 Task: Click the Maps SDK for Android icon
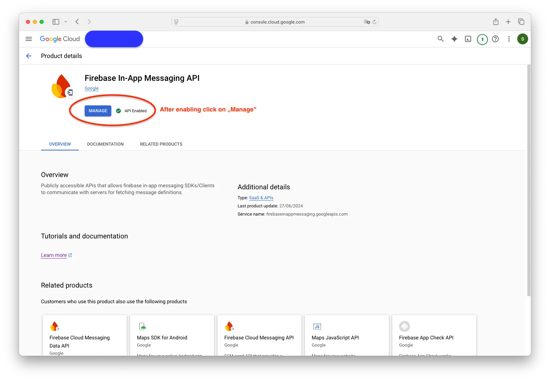coord(142,326)
